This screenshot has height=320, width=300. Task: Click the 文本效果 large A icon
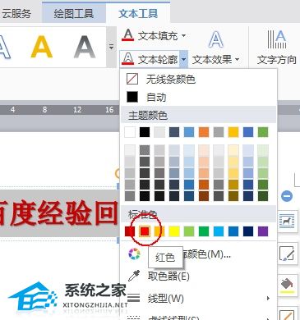pos(216,39)
